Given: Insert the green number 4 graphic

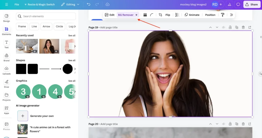Looking at the screenshot, I should pyautogui.click(x=55, y=92).
